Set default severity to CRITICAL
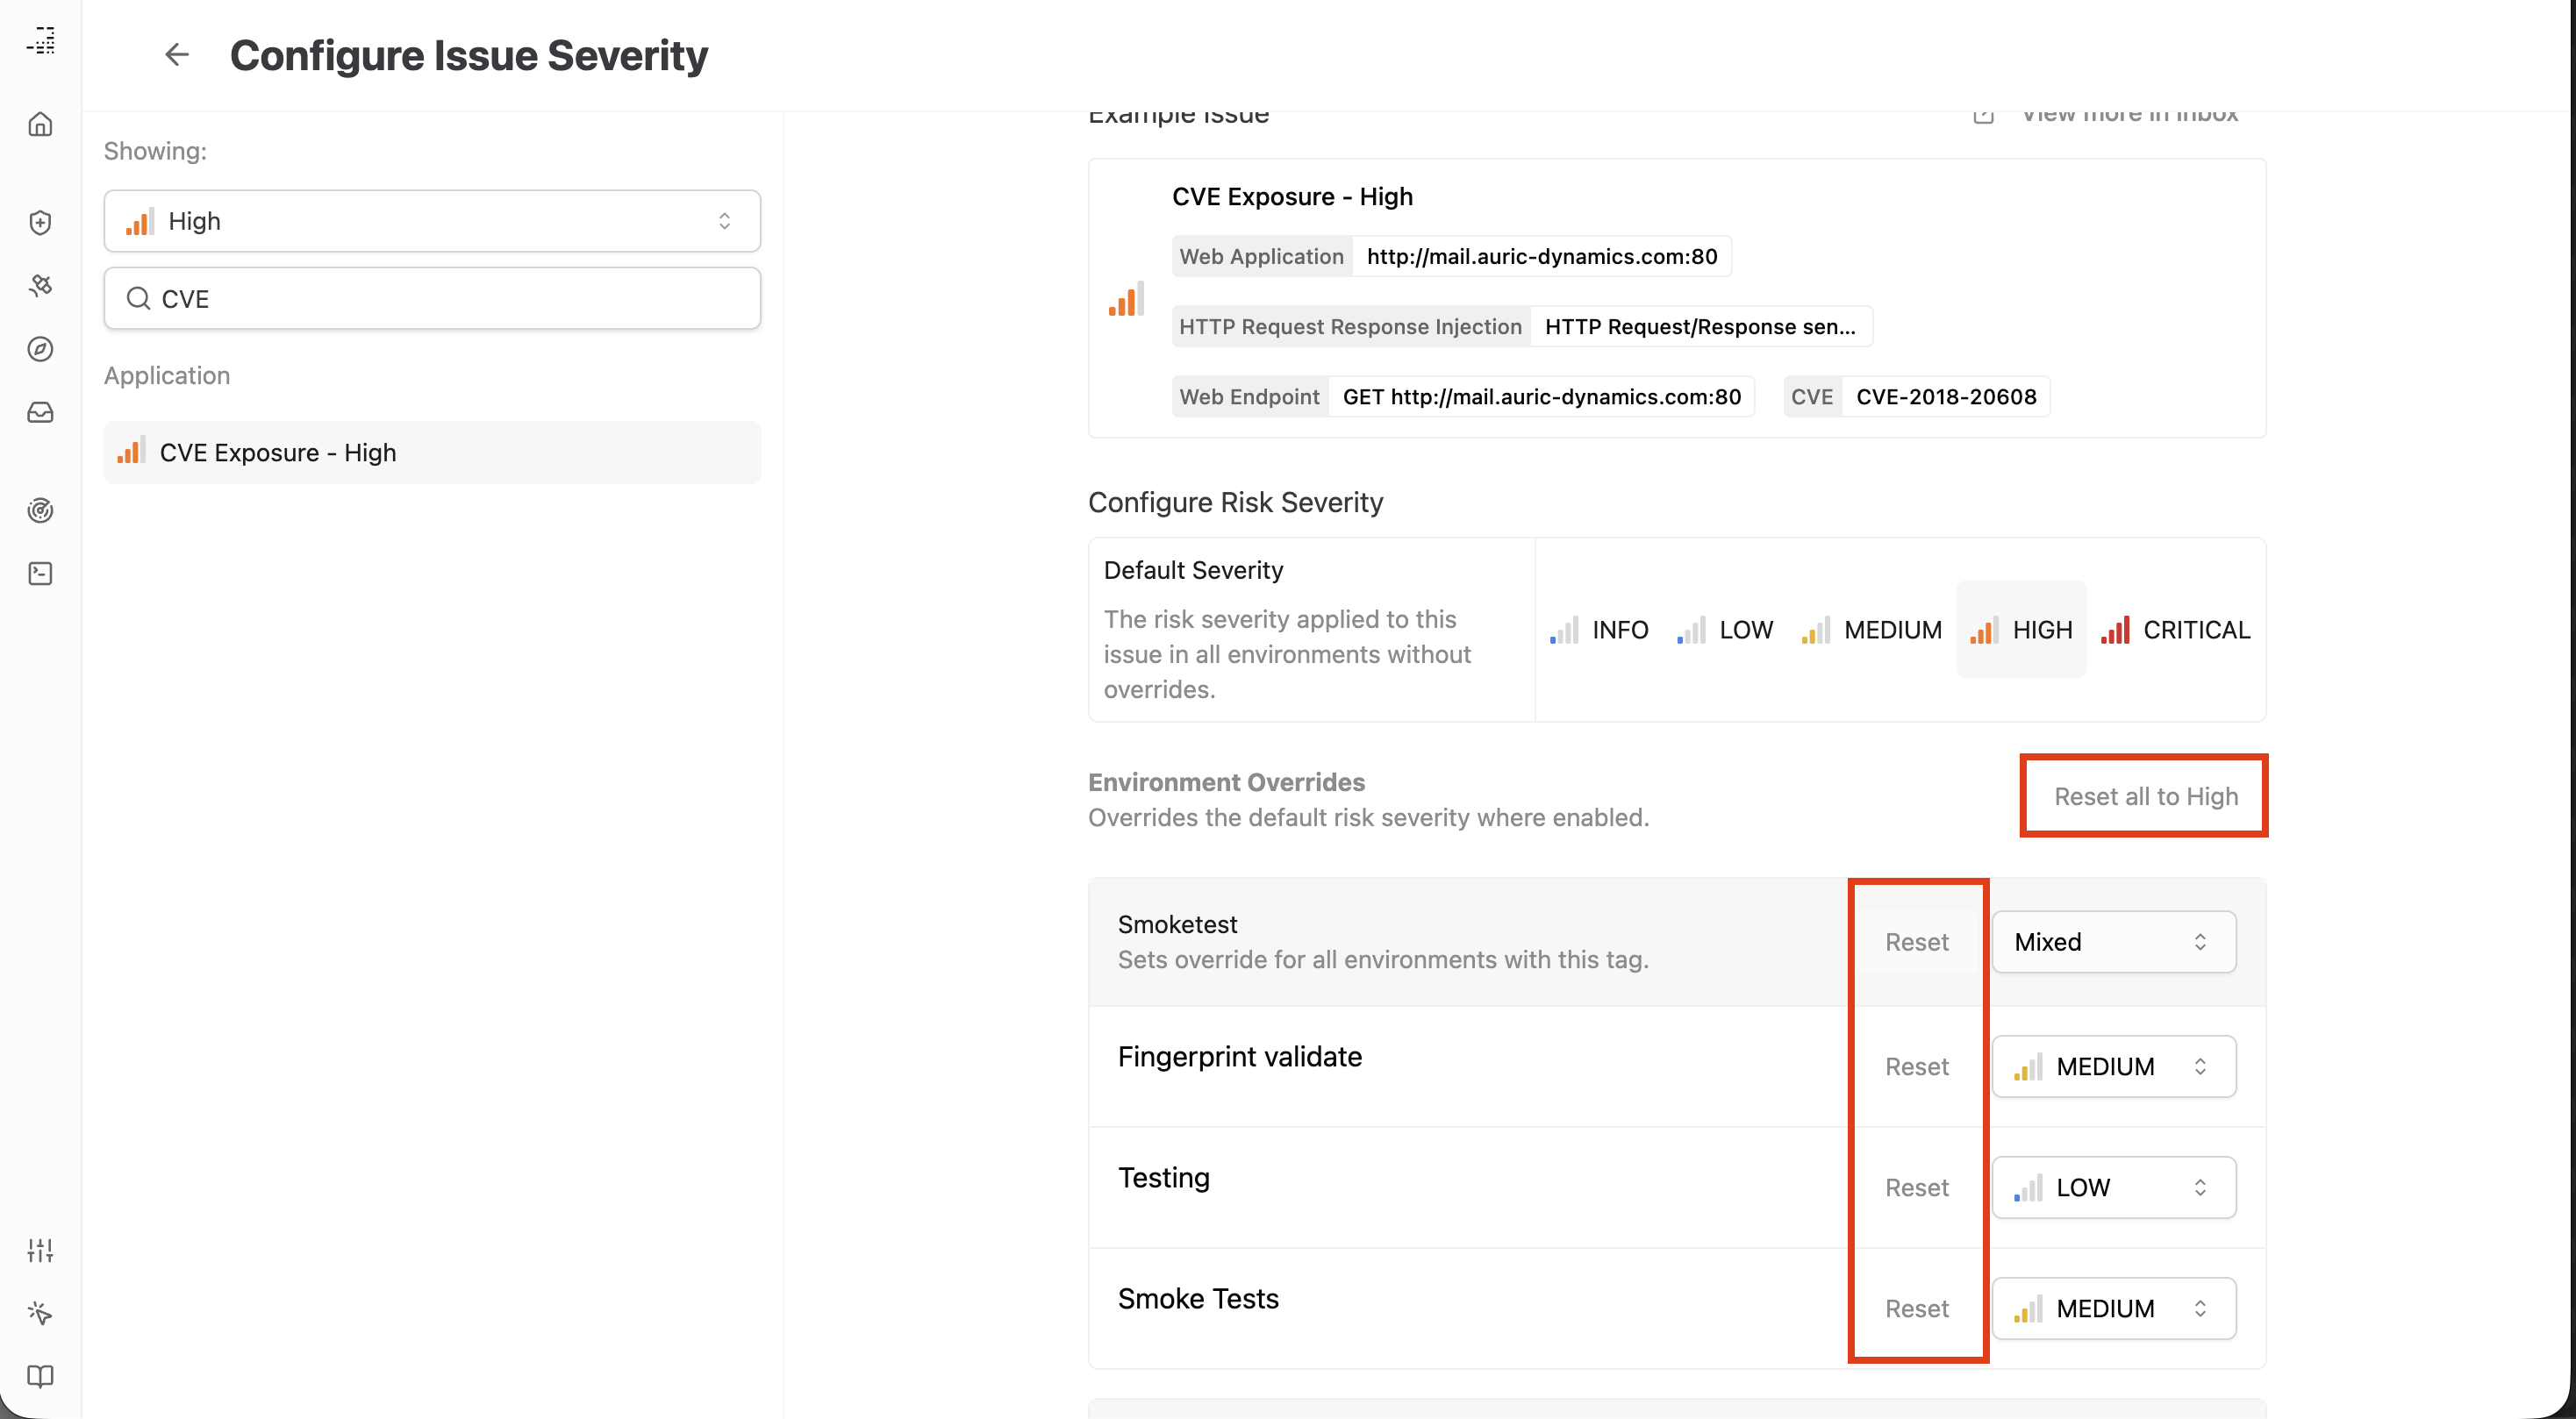 (2175, 631)
